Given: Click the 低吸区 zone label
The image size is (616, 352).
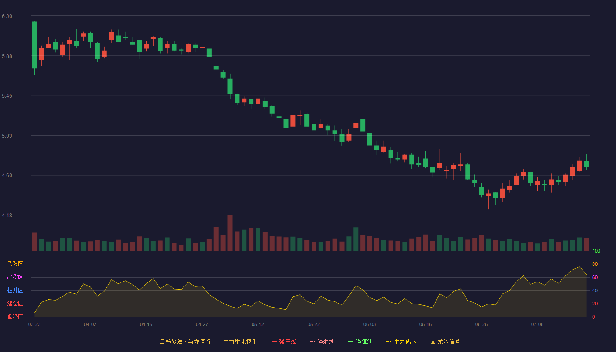Looking at the screenshot, I should [x=15, y=316].
